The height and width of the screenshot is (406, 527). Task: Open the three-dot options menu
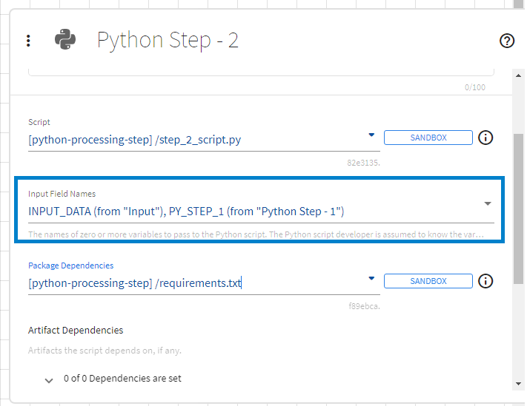[x=28, y=41]
